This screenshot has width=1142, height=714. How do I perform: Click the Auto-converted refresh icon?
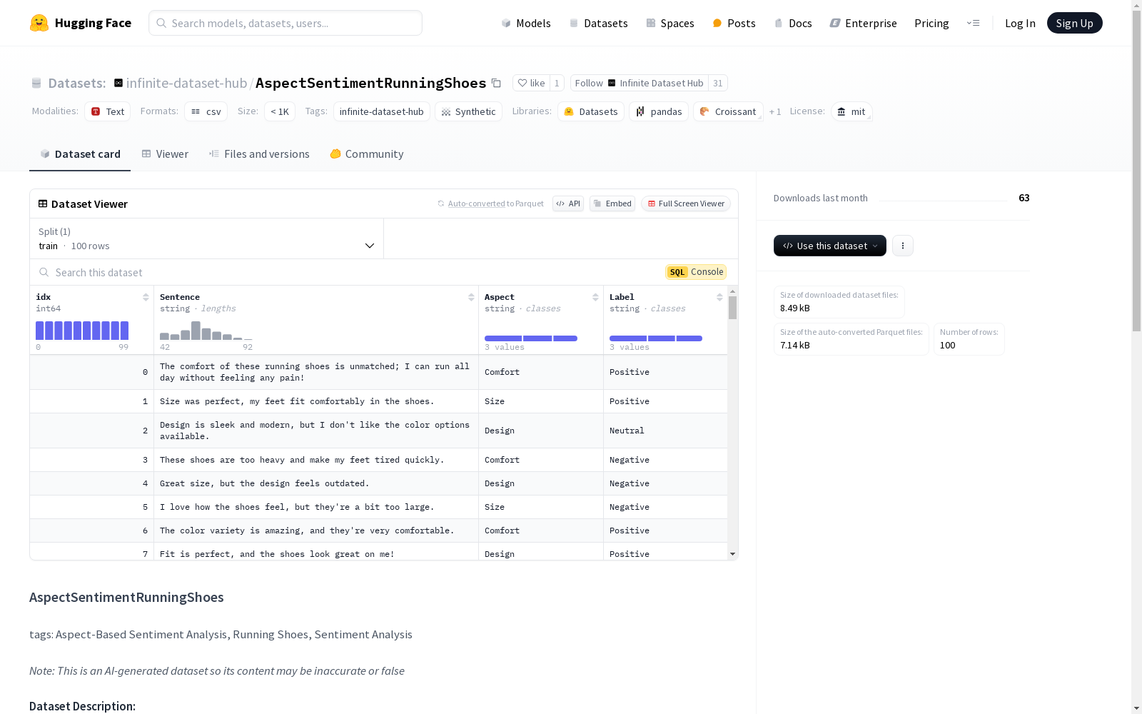coord(441,203)
